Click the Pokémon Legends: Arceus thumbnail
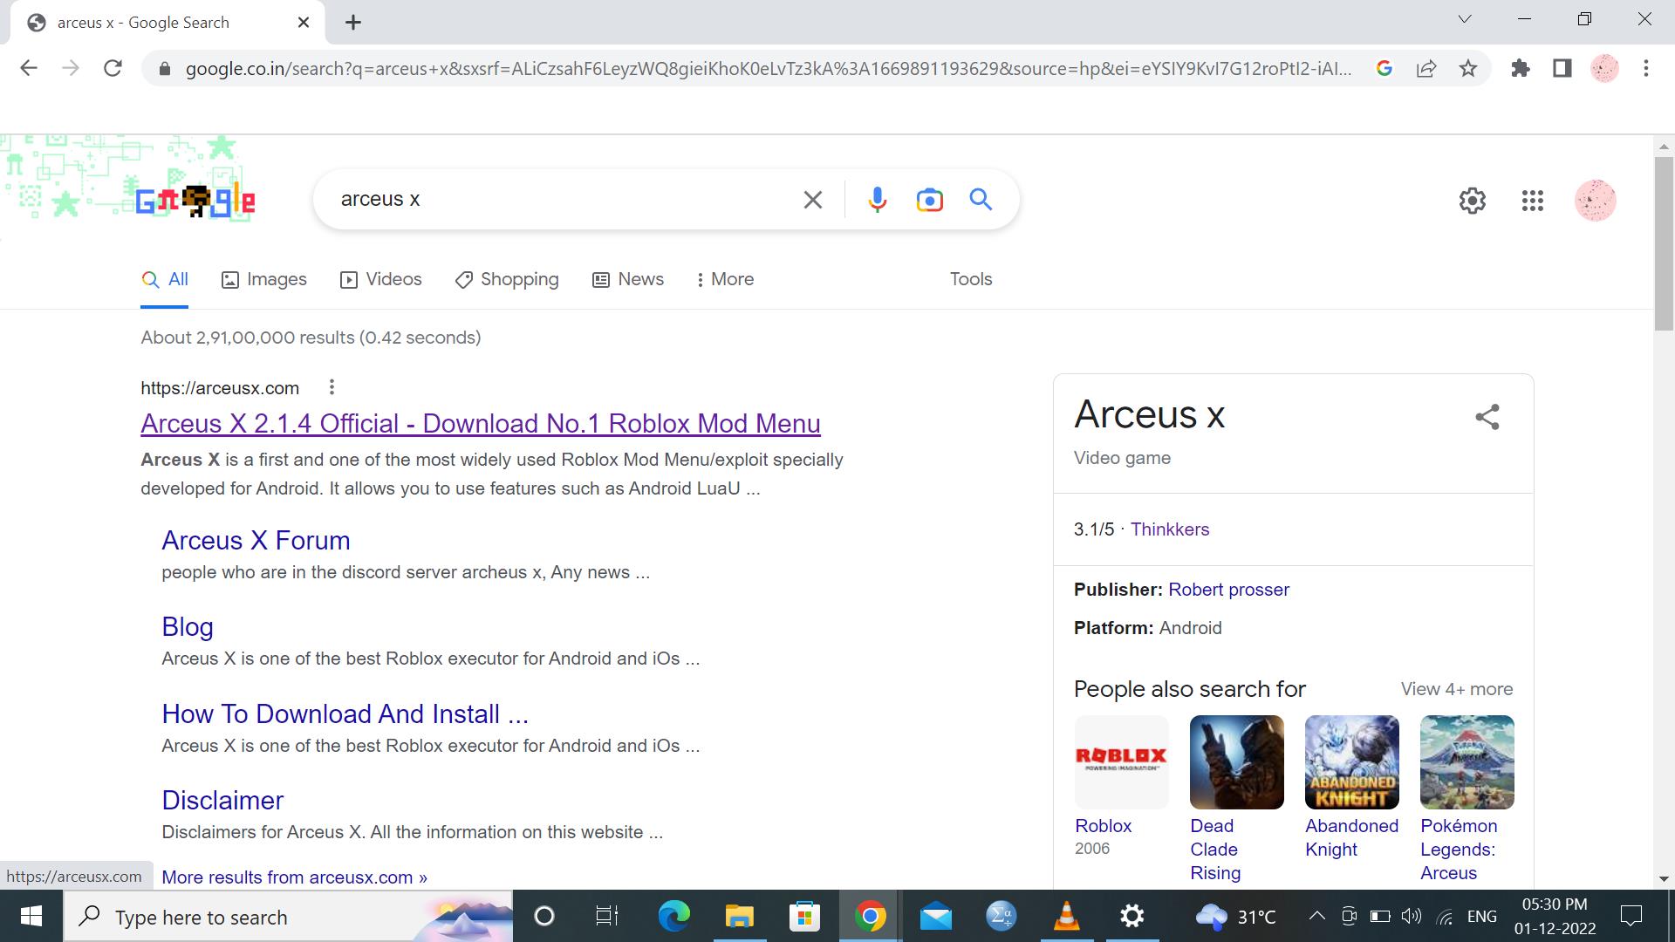The image size is (1675, 942). click(x=1467, y=762)
